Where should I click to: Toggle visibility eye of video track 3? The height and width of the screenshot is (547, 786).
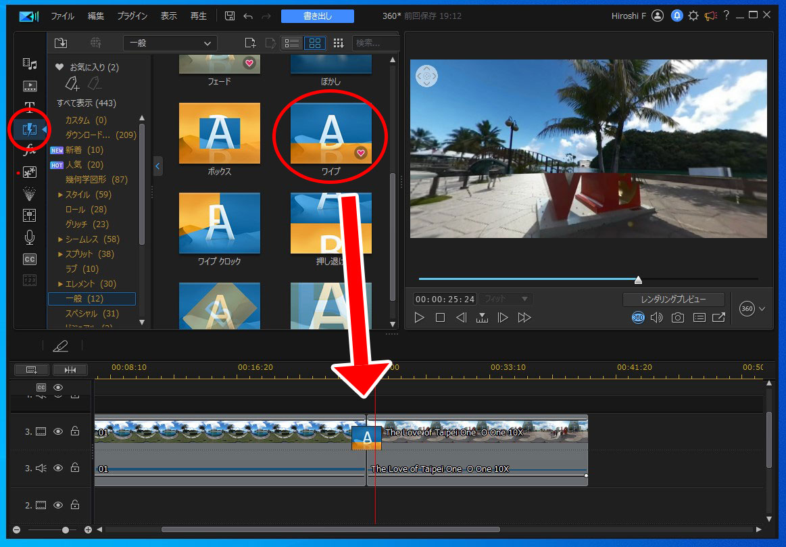pyautogui.click(x=58, y=431)
